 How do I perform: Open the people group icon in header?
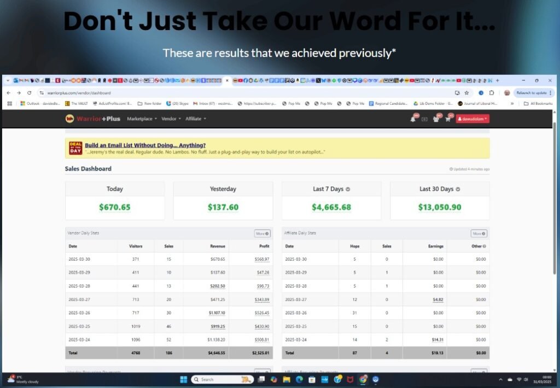tap(436, 119)
